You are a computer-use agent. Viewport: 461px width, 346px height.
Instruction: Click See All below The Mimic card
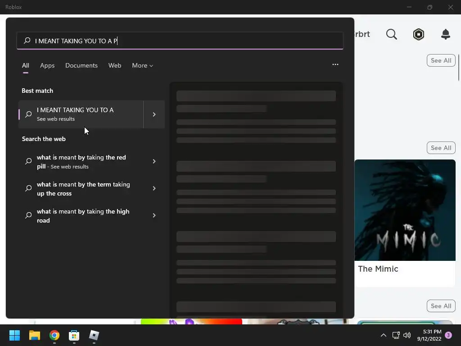[x=441, y=306]
